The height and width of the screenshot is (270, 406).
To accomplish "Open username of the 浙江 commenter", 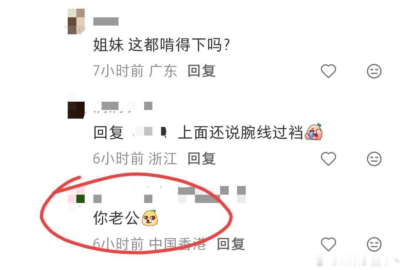I will tap(123, 107).
